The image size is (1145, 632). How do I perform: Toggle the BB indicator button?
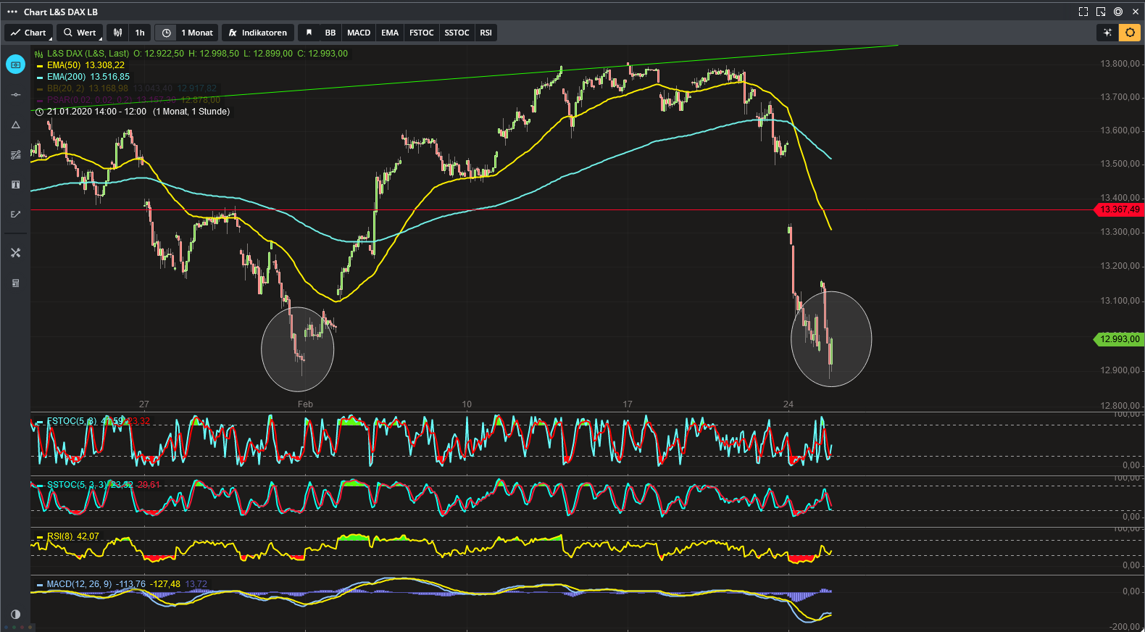coord(330,33)
